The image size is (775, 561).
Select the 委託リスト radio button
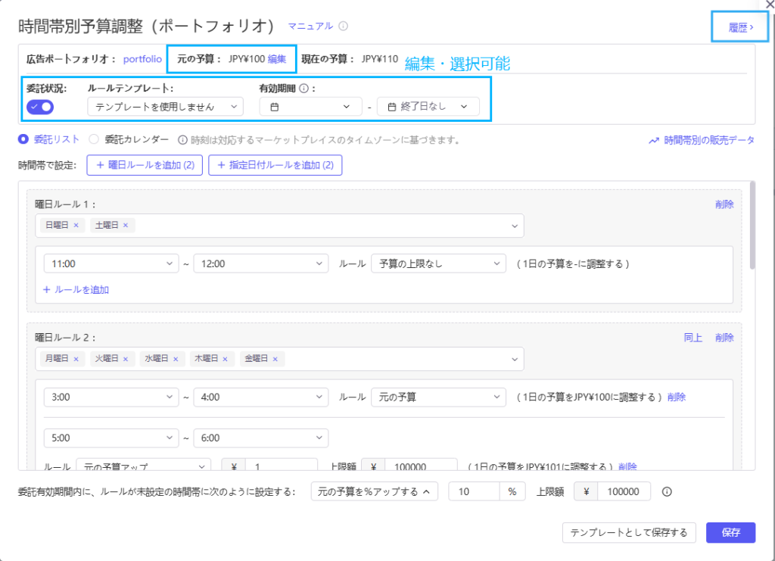(23, 139)
